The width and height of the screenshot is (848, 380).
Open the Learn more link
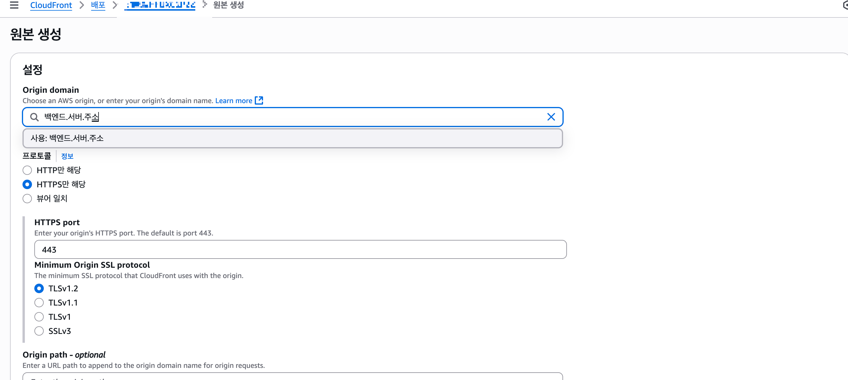click(233, 101)
